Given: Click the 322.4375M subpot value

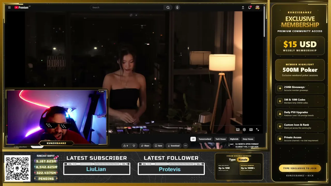Looking at the screenshot, I should coord(46,173).
